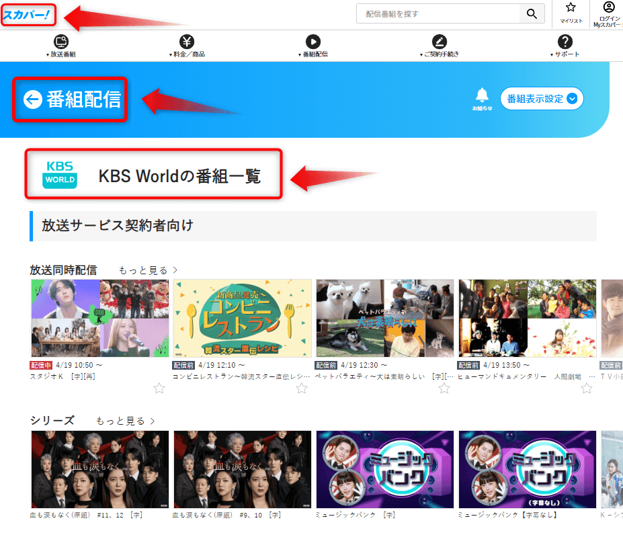Click the 血も涙もなく(原題) #9, 10 title

(x=227, y=515)
